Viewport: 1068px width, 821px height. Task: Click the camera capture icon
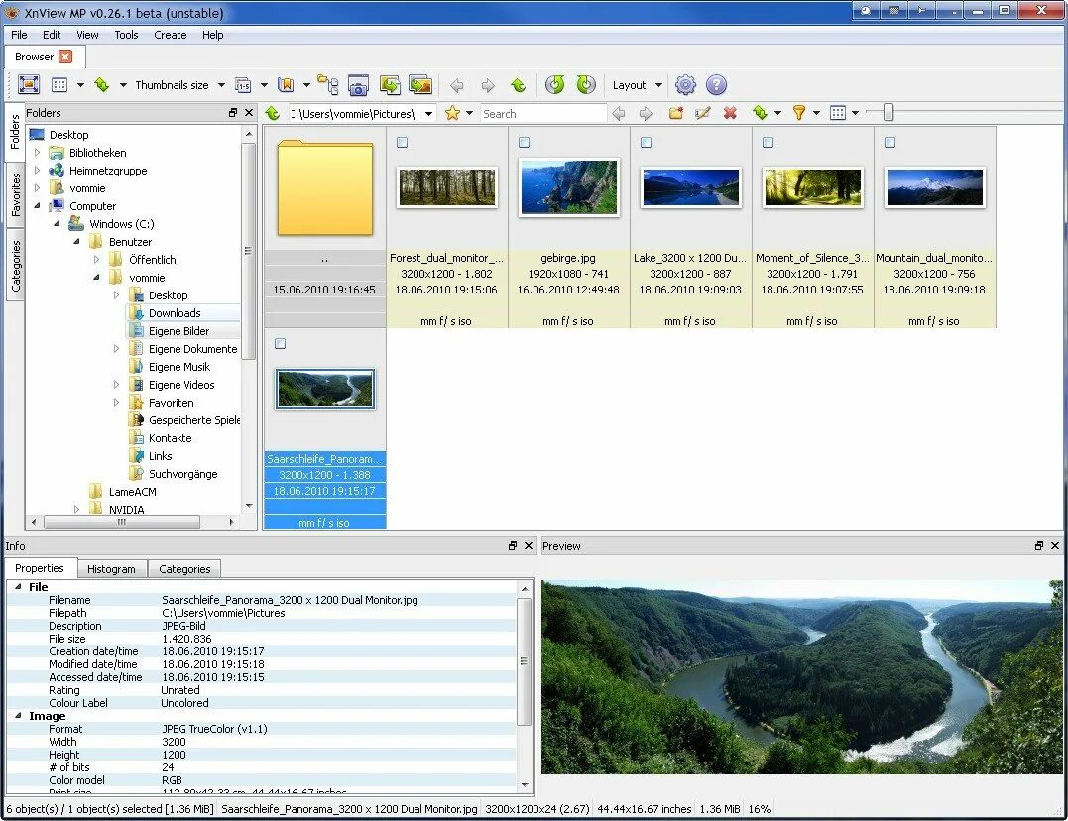coord(358,85)
